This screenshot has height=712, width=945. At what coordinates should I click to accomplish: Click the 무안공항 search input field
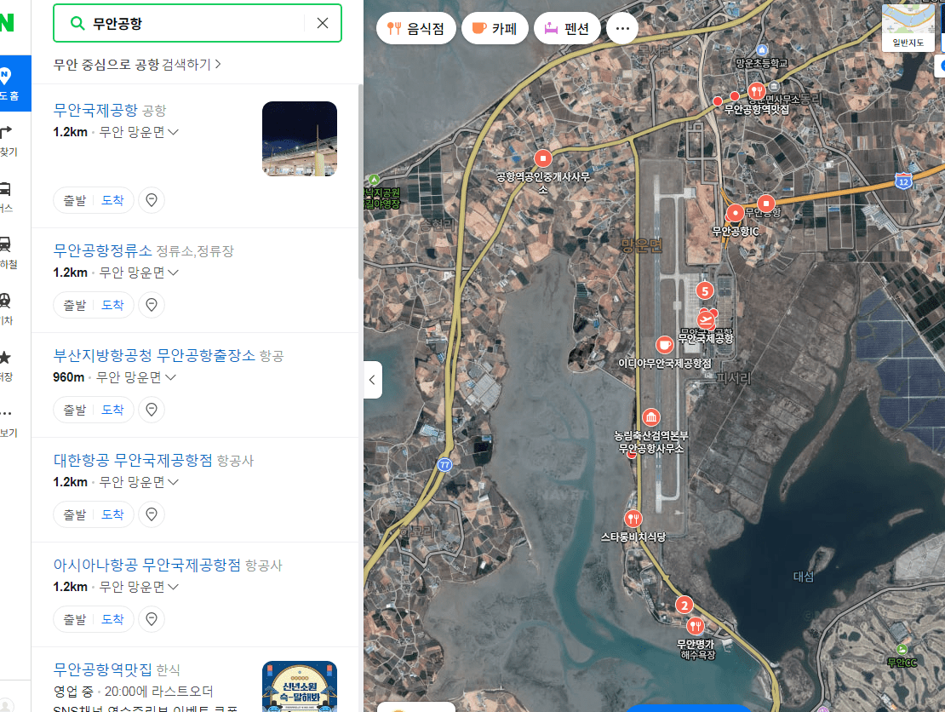tap(198, 23)
